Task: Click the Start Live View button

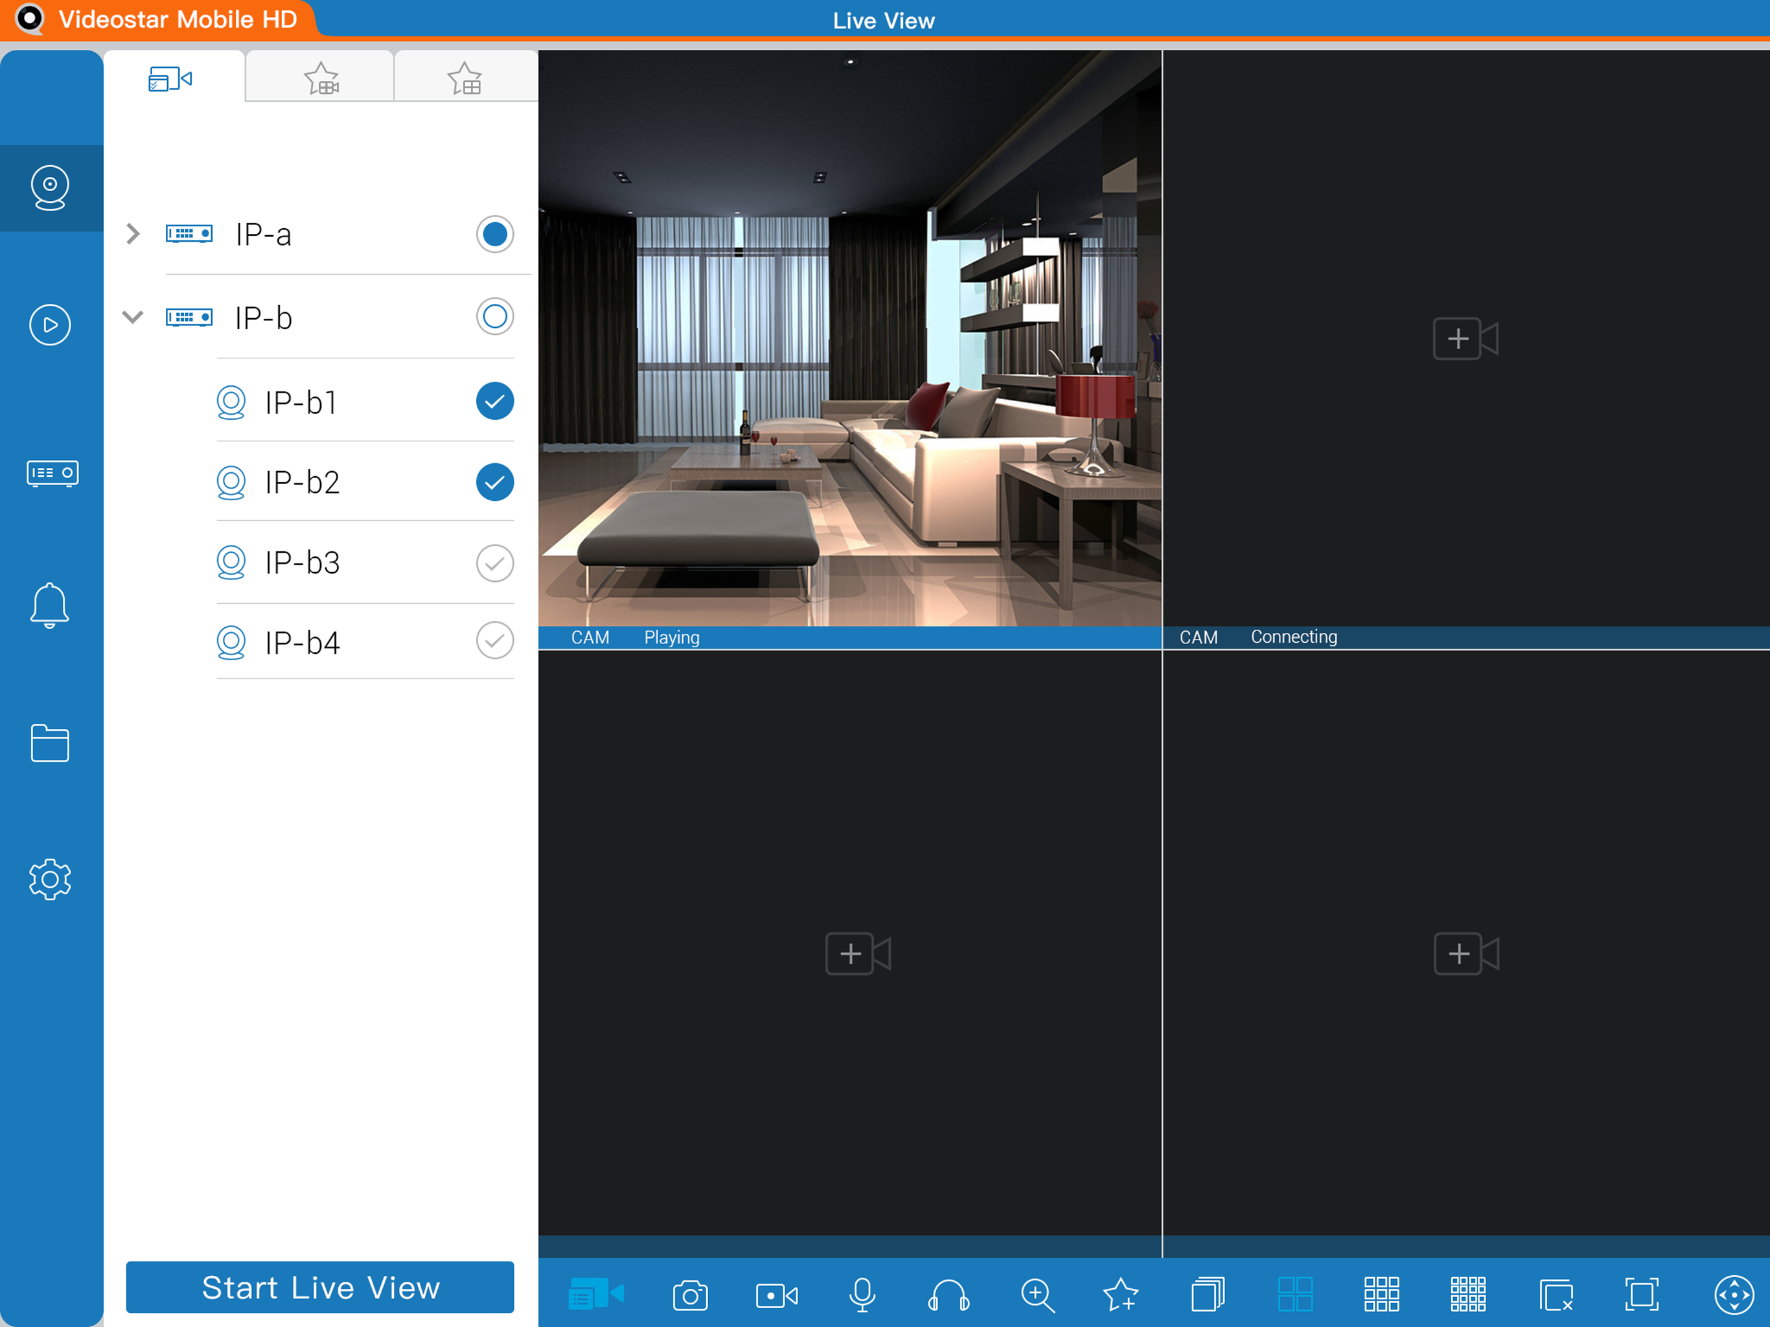Action: [320, 1287]
